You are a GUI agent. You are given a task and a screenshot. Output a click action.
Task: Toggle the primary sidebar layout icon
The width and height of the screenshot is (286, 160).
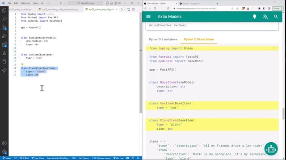(x=107, y=3)
